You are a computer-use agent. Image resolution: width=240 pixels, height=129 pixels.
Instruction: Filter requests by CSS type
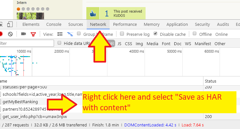128,44
